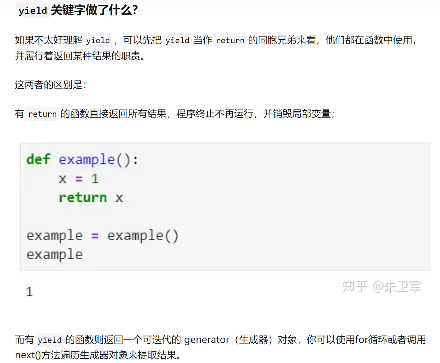Click the blue example() function name

click(87, 160)
